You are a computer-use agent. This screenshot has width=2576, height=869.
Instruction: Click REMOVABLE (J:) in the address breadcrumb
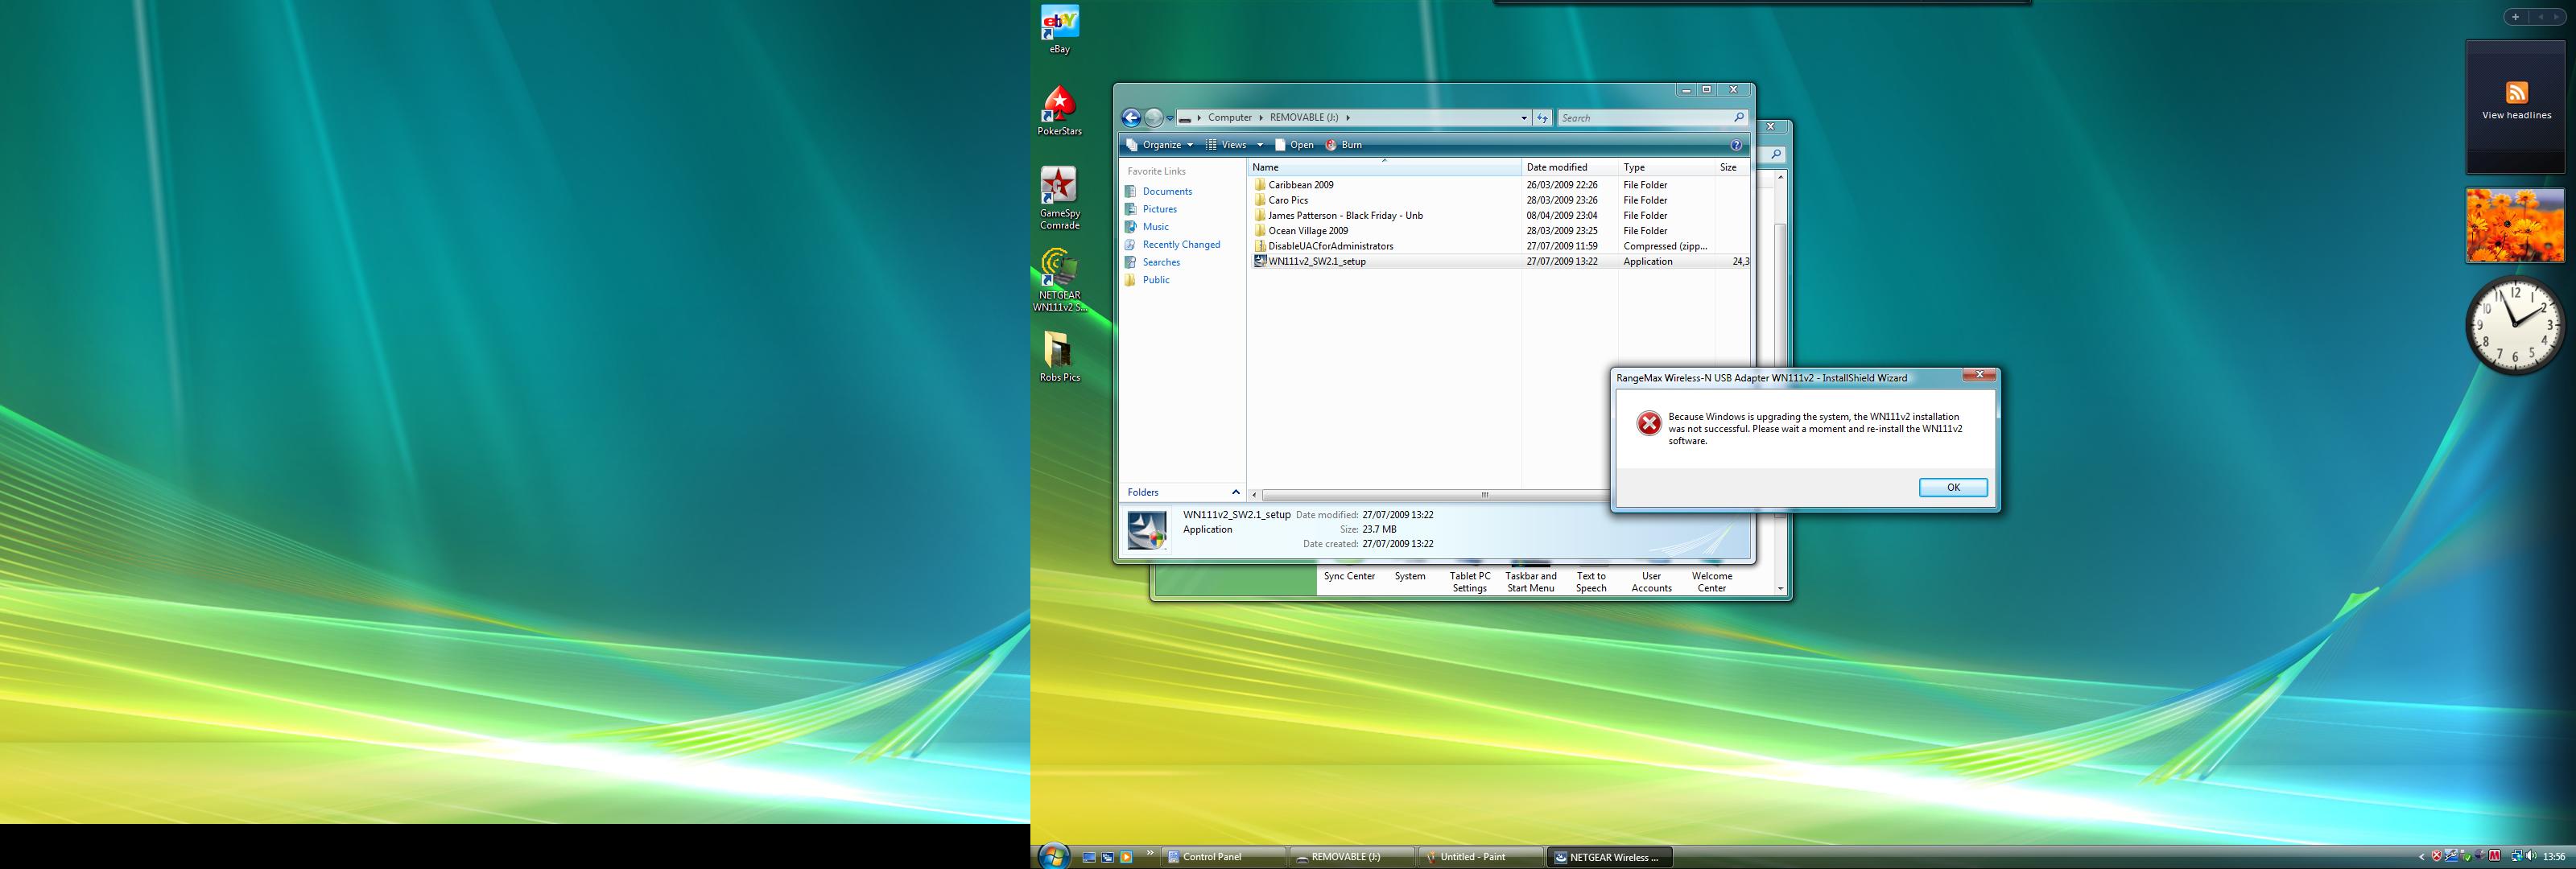pos(1304,118)
